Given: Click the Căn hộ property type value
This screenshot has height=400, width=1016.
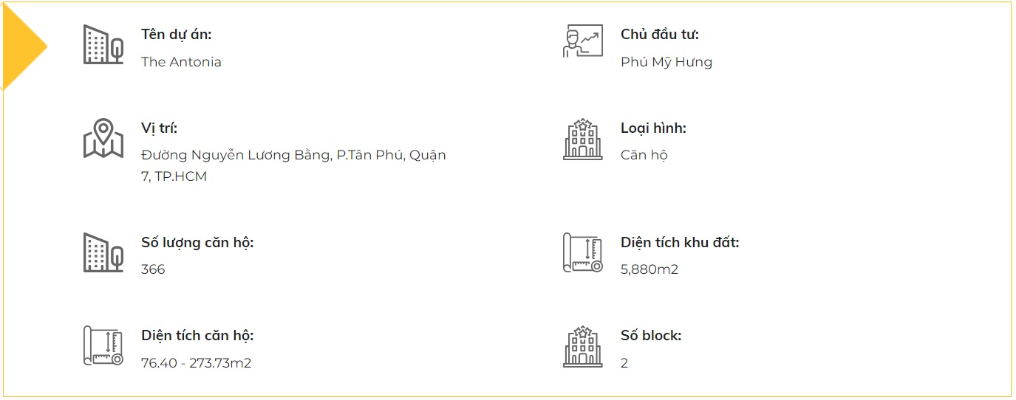Looking at the screenshot, I should (644, 155).
